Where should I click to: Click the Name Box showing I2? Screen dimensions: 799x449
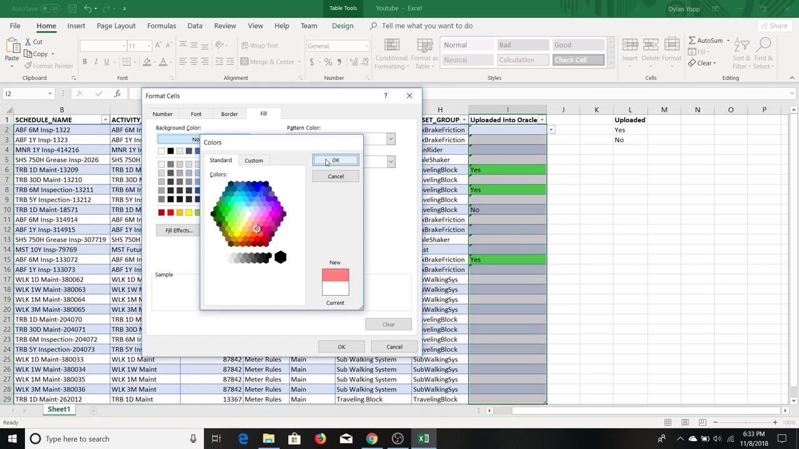[x=28, y=94]
